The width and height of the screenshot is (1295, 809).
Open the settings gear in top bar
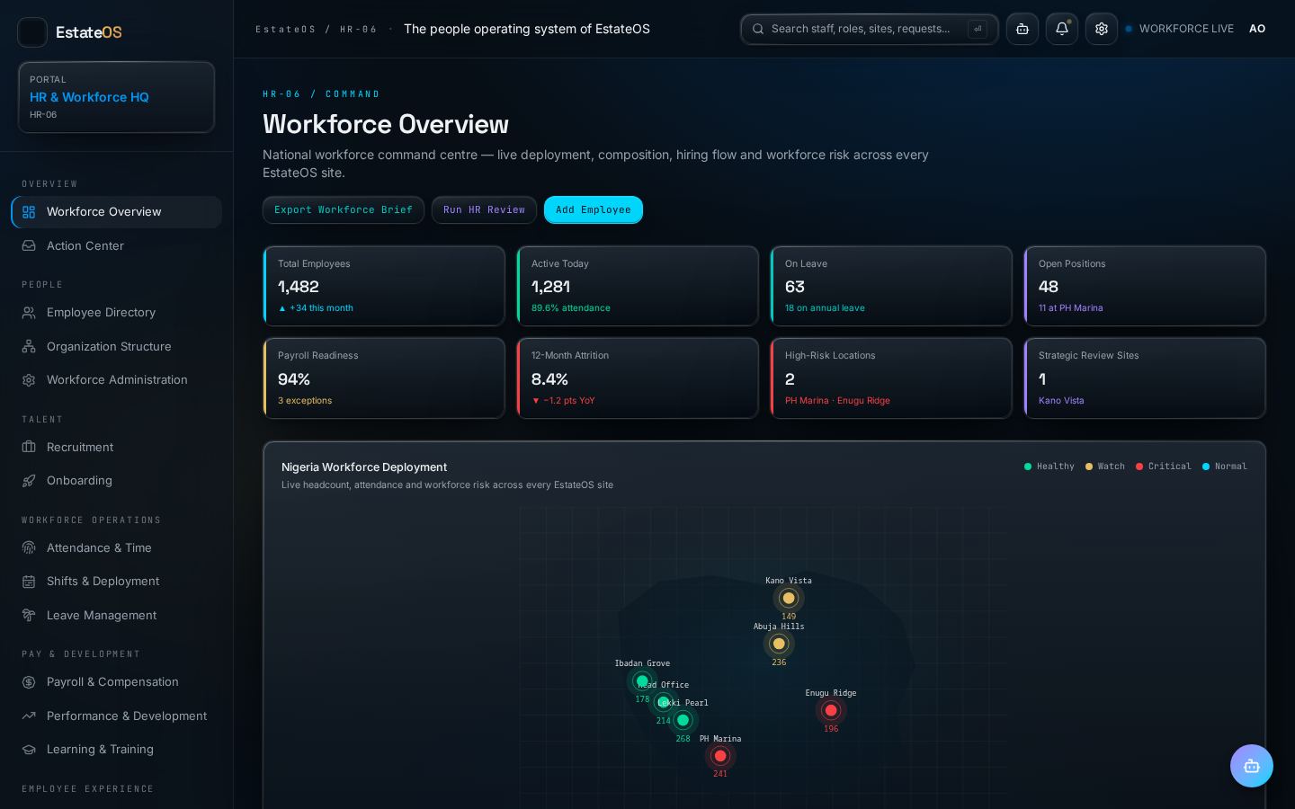(x=1102, y=29)
